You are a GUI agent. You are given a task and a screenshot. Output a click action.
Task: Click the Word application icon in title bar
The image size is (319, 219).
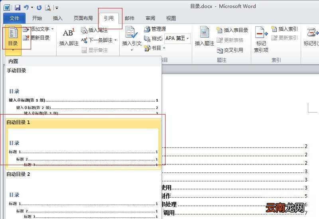pos(7,8)
